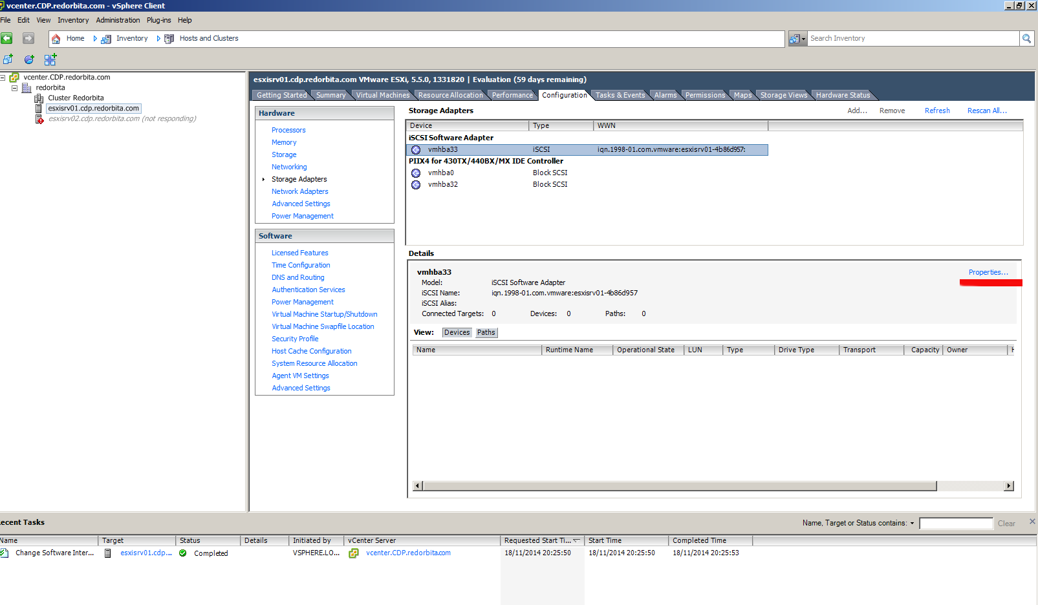Click the New Resource Pool toolbar icon
The image size is (1038, 605).
tap(29, 59)
